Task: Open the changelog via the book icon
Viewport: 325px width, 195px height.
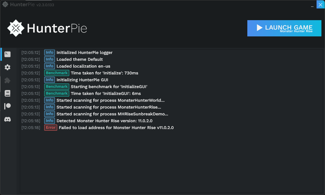Action: [8, 93]
